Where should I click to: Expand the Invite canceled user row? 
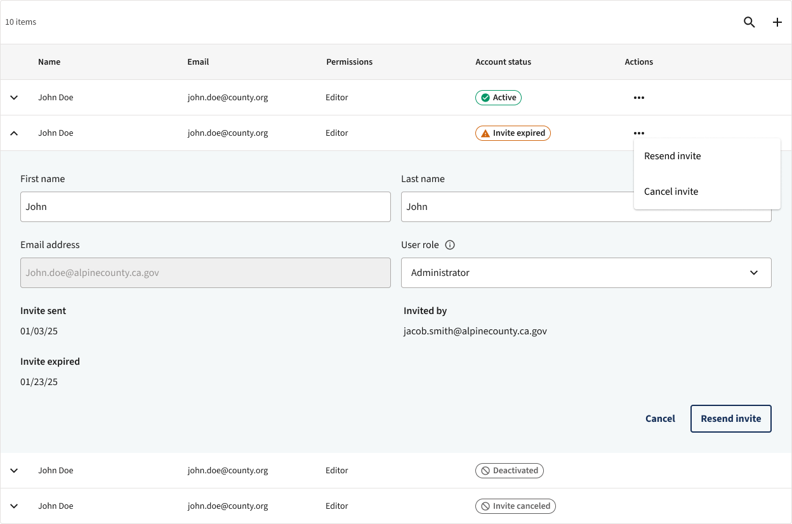tap(15, 506)
